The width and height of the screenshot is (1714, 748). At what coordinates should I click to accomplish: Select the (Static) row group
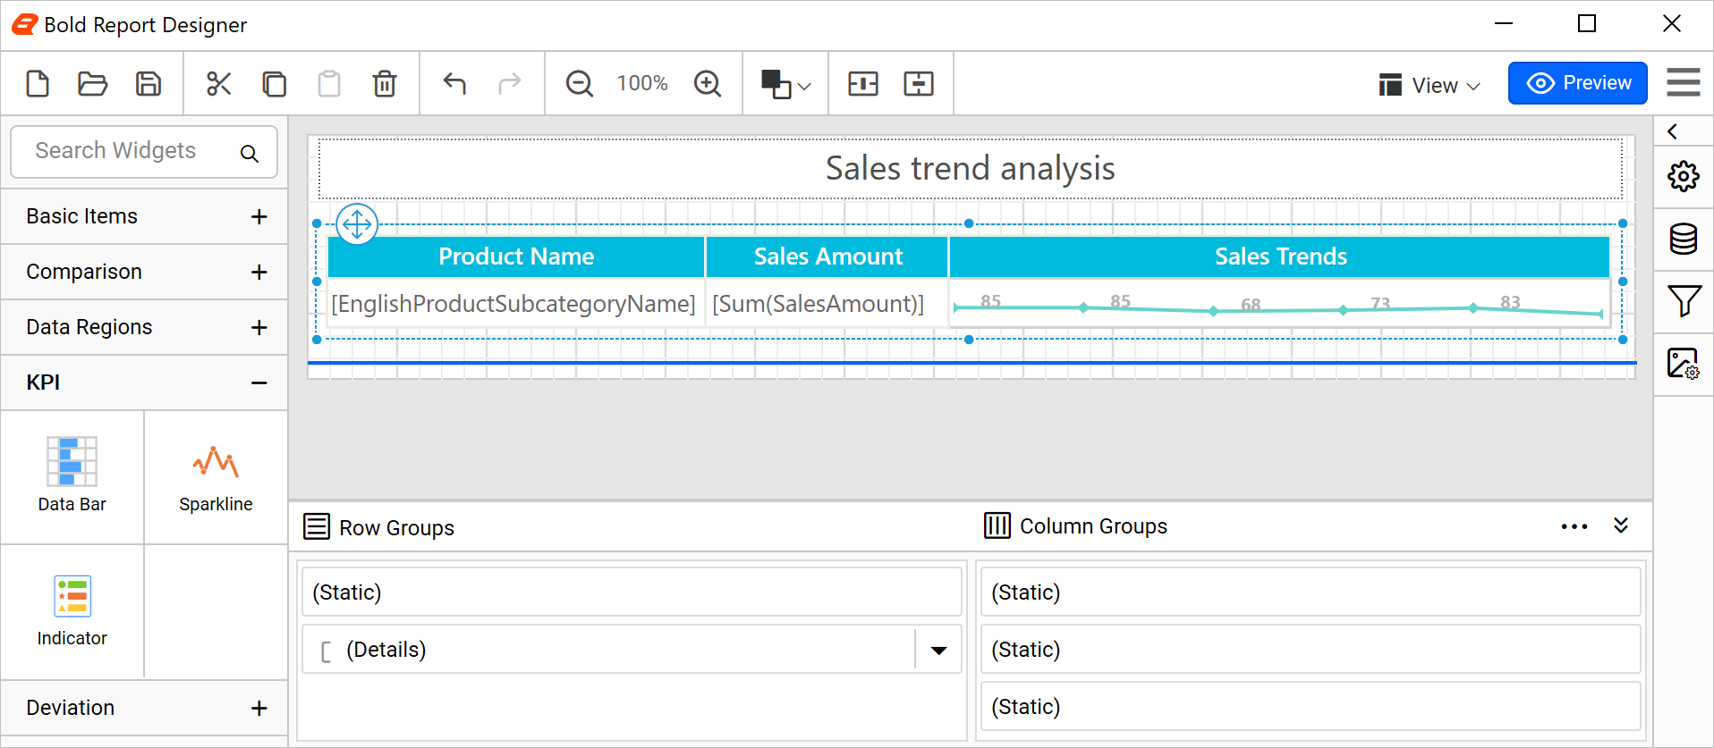[x=632, y=593]
